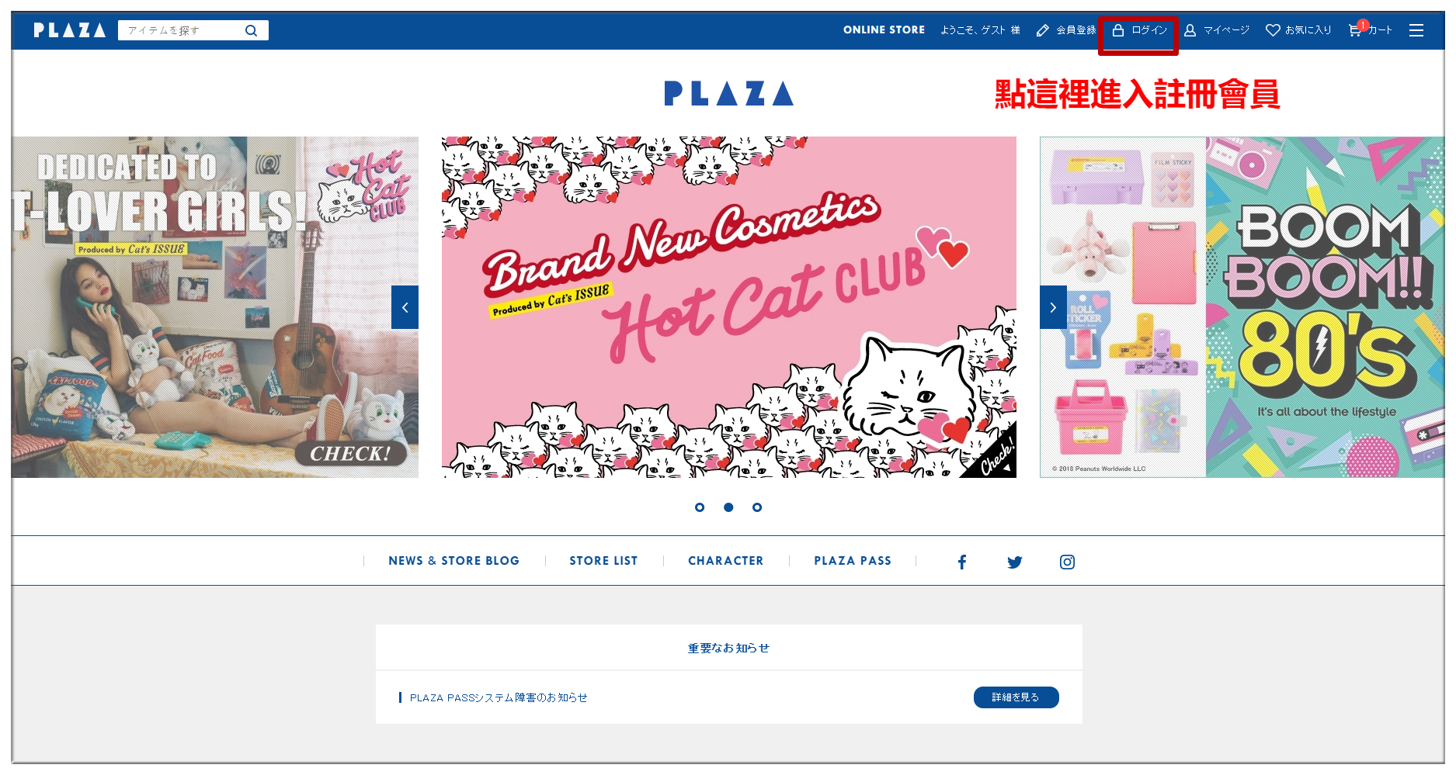Click the ログイン login link
1456x775 pixels.
(x=1139, y=30)
